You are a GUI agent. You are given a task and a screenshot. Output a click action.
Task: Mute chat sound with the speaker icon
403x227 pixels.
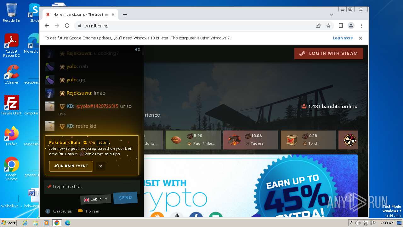coord(138,49)
